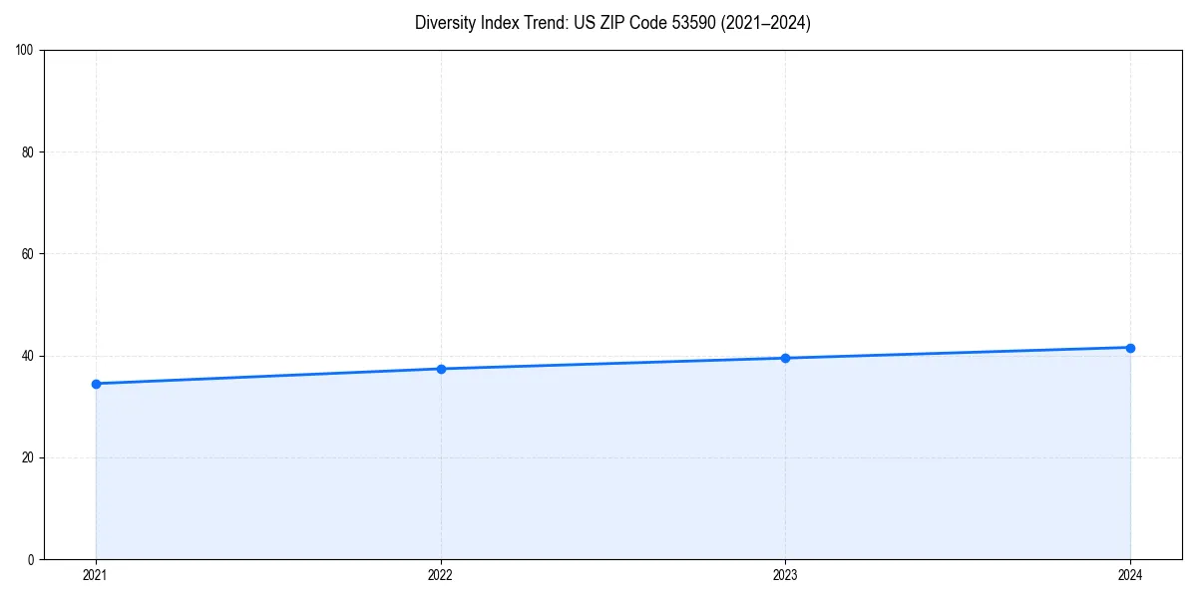Click the 2022 x-axis label
The width and height of the screenshot is (1197, 598).
[441, 575]
